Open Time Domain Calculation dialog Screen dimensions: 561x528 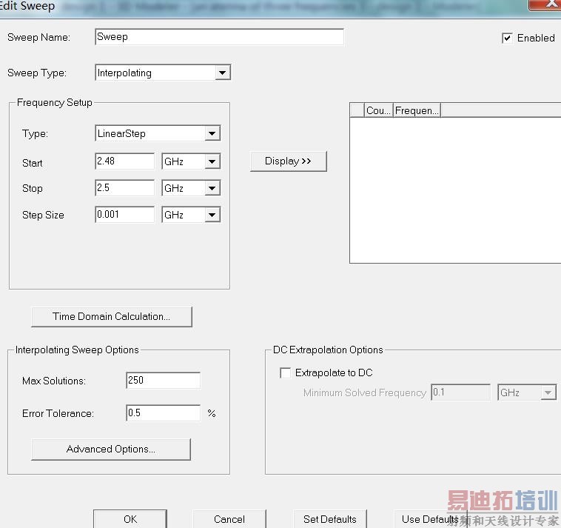tap(112, 317)
